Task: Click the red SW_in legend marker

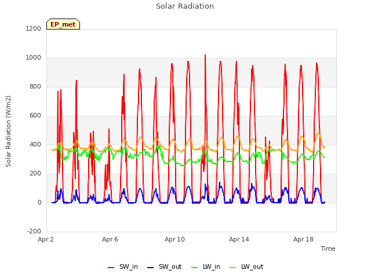Action: (111, 268)
